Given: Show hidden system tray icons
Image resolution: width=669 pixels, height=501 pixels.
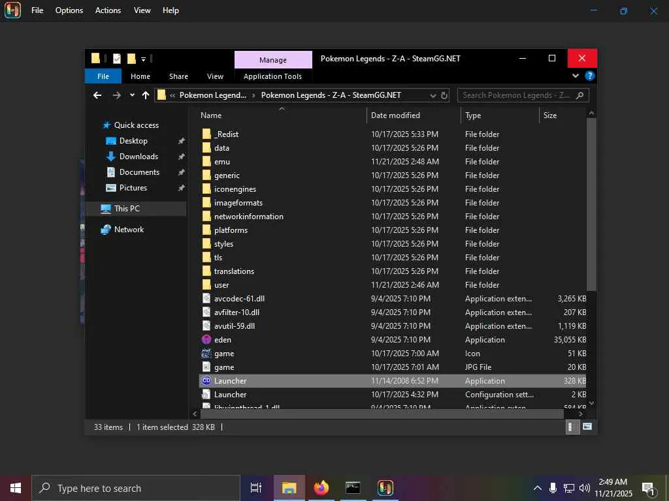Looking at the screenshot, I should pos(538,488).
